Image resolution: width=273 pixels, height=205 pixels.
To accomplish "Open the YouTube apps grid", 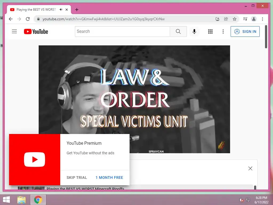I will (x=210, y=31).
